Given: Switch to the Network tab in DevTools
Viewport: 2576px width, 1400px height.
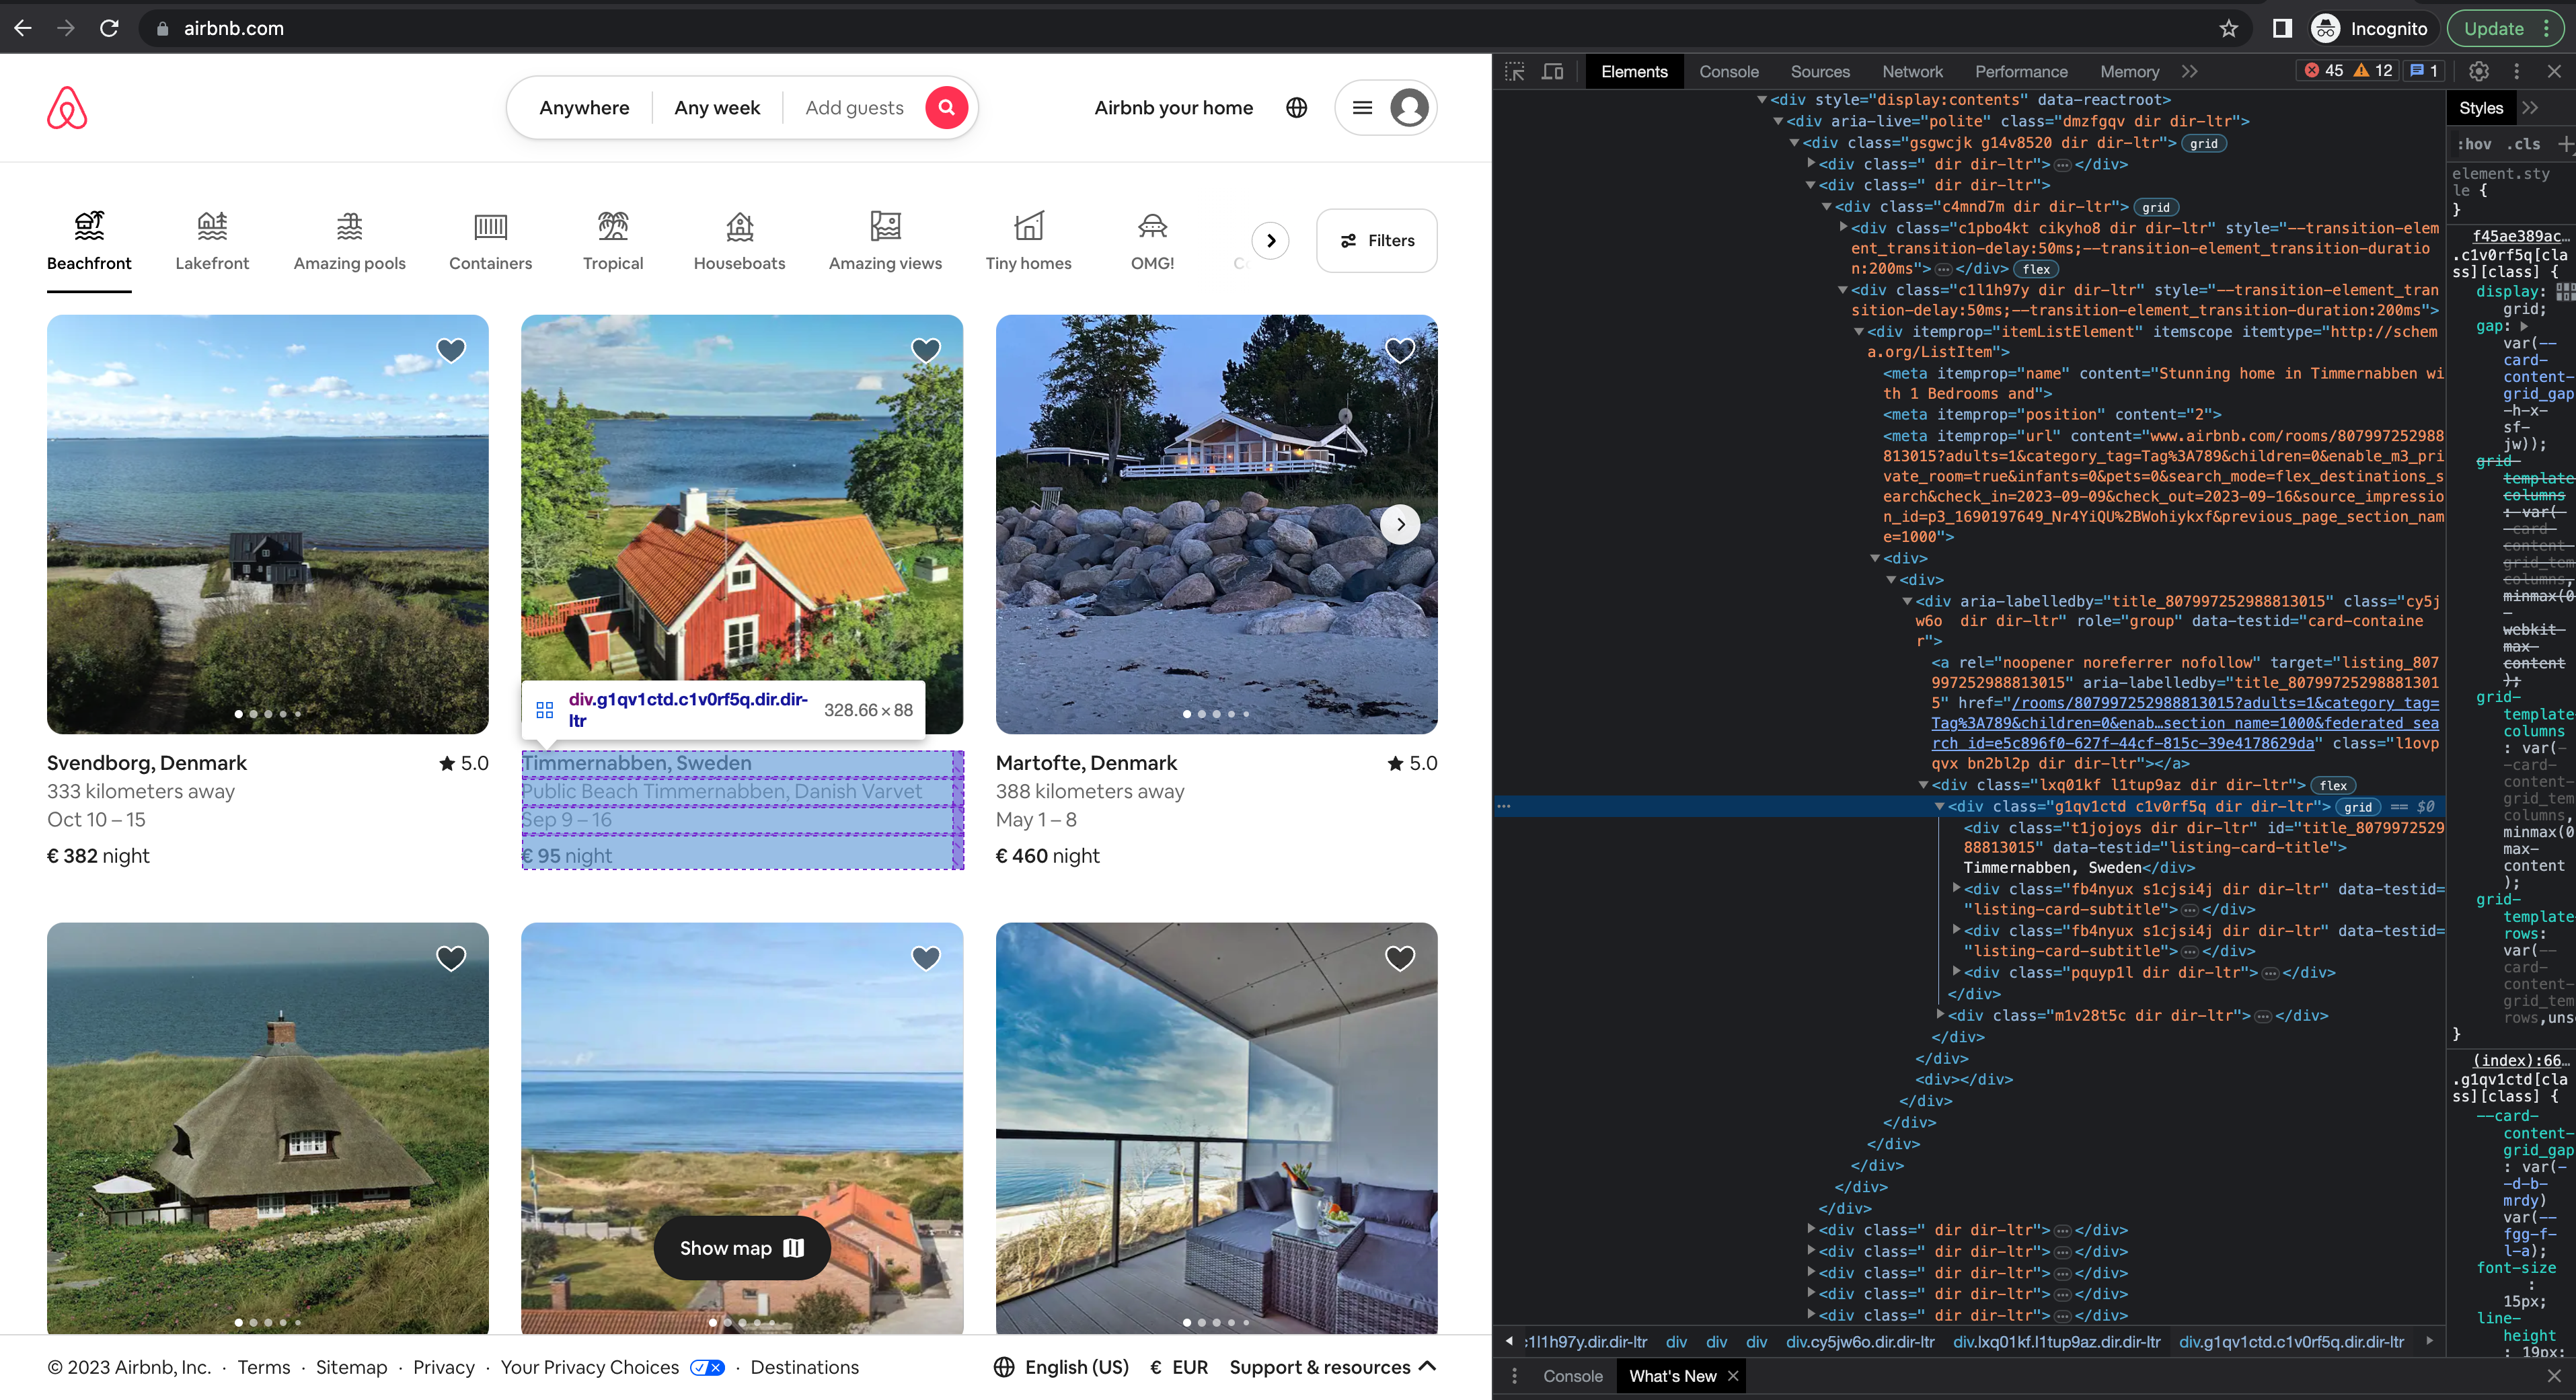Looking at the screenshot, I should point(1912,71).
